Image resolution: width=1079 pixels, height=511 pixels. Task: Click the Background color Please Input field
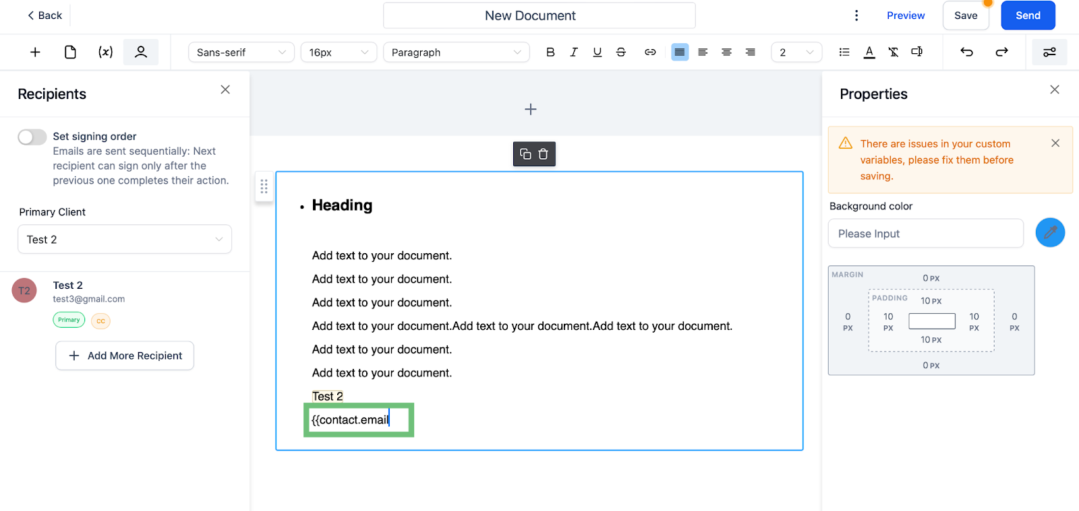(926, 234)
